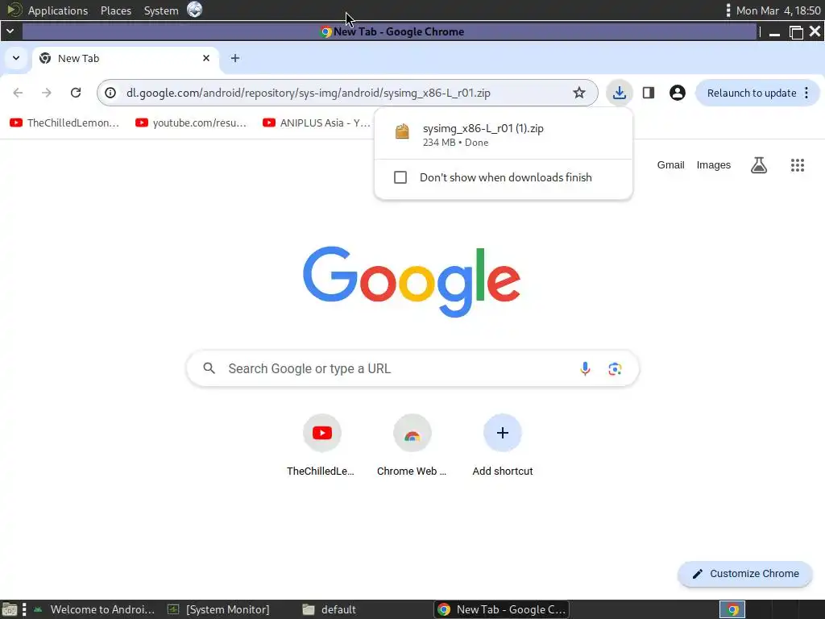825x619 pixels.
Task: Focus the Search Google or type a URL box
Action: [x=413, y=368]
